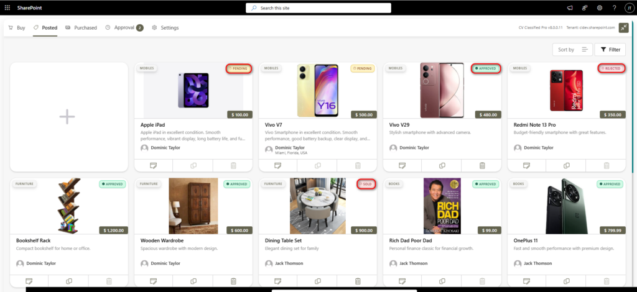The image size is (637, 292).
Task: Click the $ 1,200.00 price tag
Action: pos(114,230)
